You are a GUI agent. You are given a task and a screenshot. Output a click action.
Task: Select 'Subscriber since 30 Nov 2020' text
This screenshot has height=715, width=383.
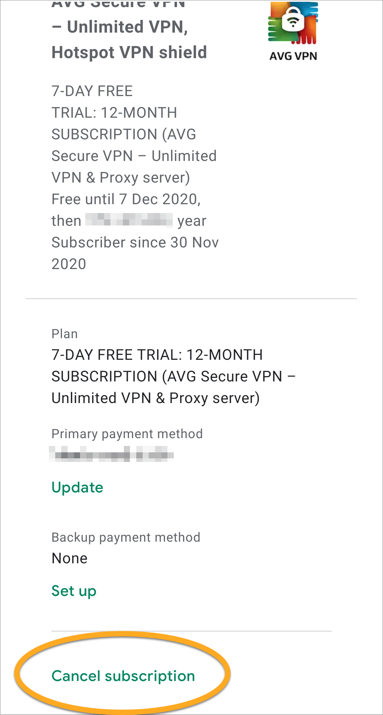click(x=135, y=253)
